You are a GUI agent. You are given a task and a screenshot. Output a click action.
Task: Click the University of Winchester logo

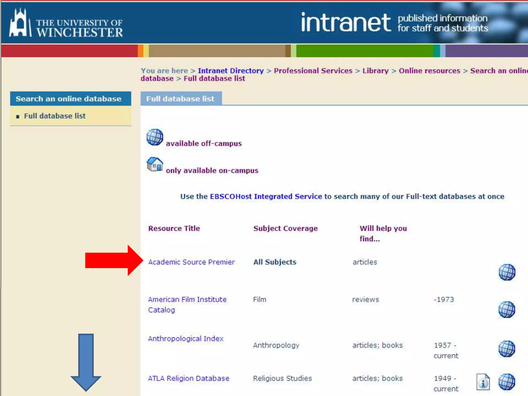pyautogui.click(x=66, y=23)
